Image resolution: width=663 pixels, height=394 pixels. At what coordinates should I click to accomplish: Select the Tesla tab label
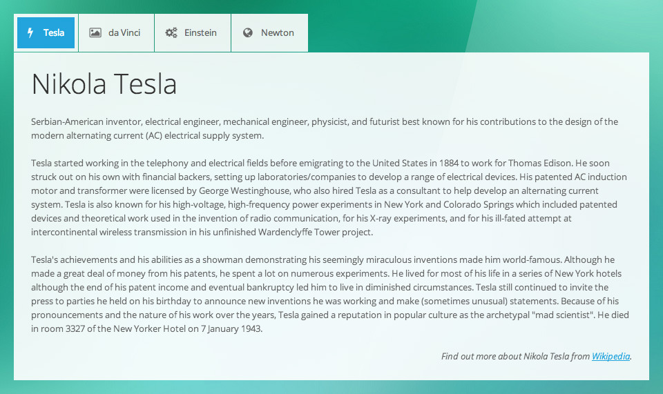pos(54,32)
